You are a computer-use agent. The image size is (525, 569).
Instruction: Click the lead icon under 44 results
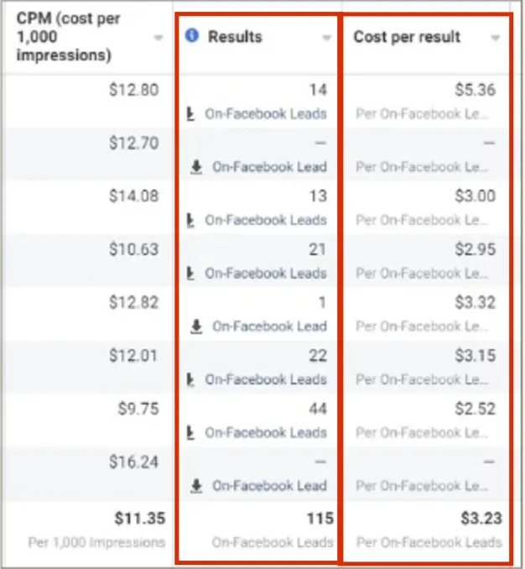click(x=190, y=432)
